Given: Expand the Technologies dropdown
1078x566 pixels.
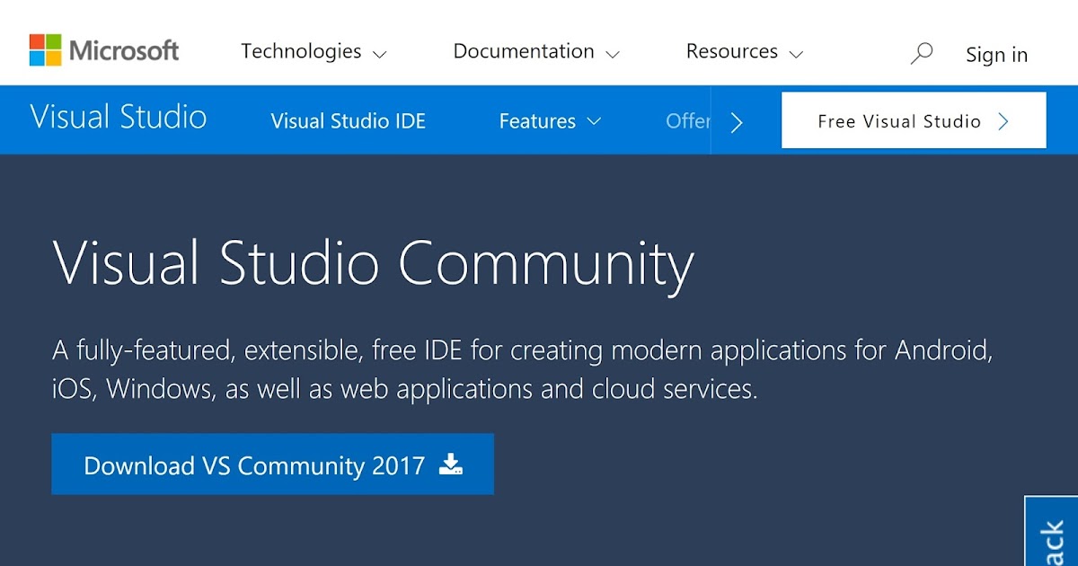Looking at the screenshot, I should (378, 54).
